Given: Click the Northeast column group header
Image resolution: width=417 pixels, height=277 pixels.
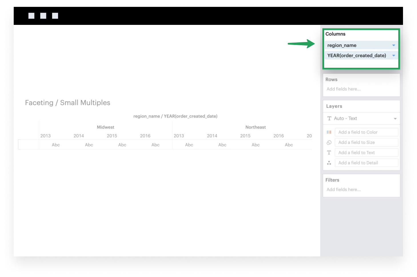Looking at the screenshot, I should tap(256, 127).
